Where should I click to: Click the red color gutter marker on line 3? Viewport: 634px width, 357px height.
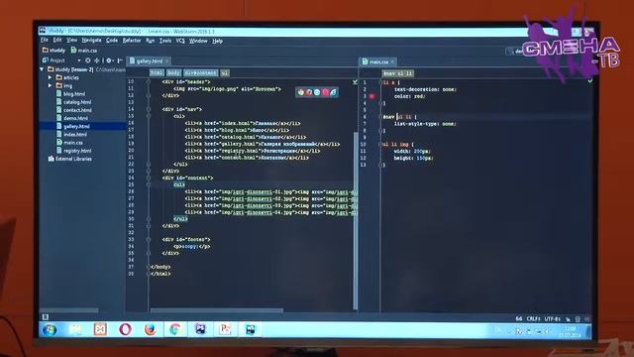[372, 96]
